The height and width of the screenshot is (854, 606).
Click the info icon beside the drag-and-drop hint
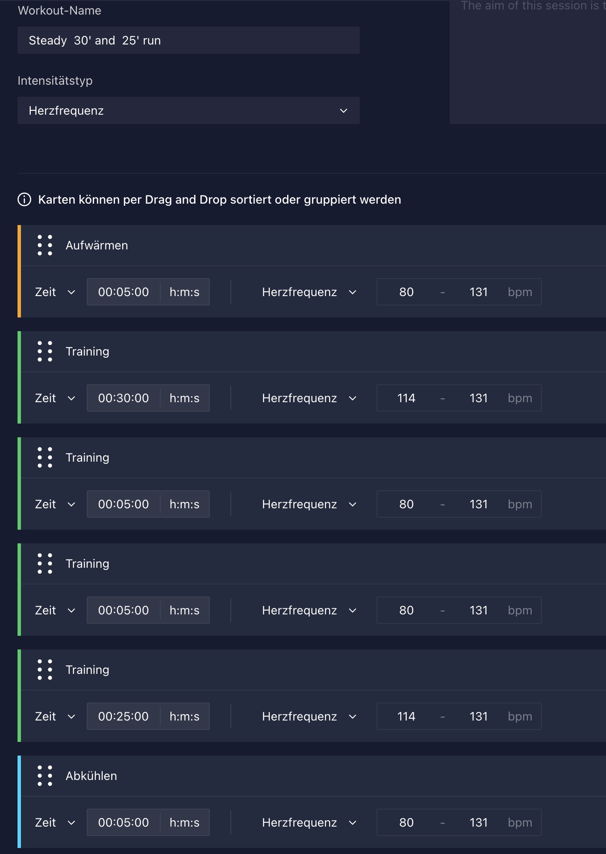pyautogui.click(x=24, y=199)
